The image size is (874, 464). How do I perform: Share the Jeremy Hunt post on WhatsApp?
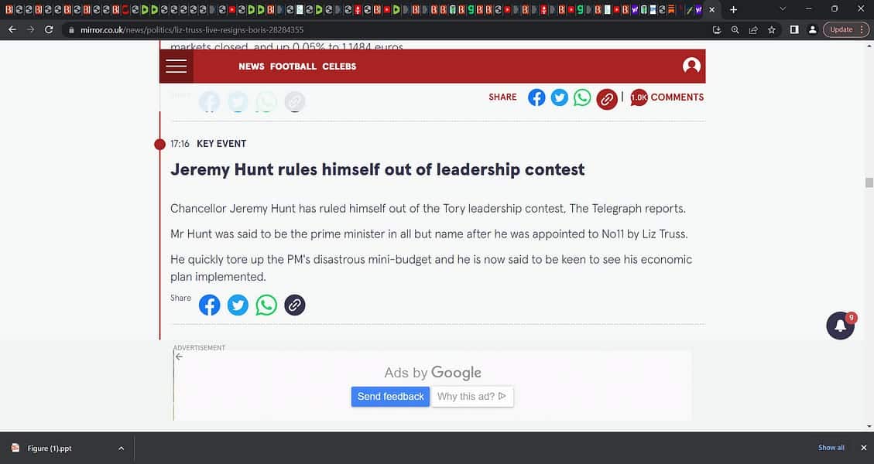click(266, 305)
